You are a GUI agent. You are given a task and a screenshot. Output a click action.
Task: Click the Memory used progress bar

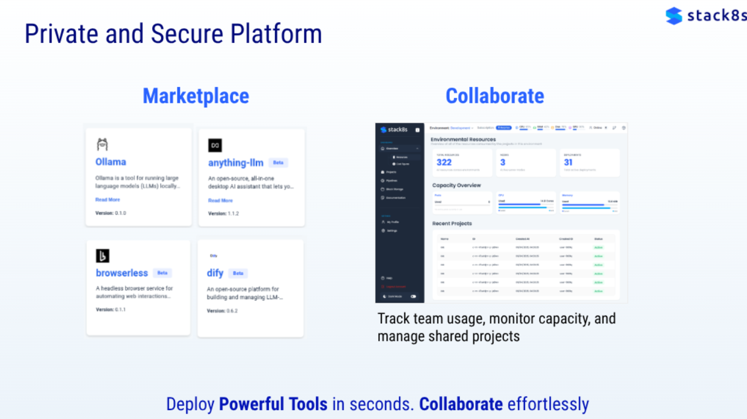pyautogui.click(x=590, y=206)
